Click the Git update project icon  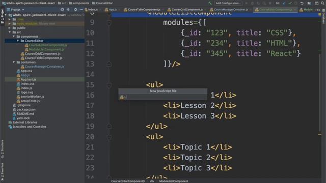click(x=284, y=3)
